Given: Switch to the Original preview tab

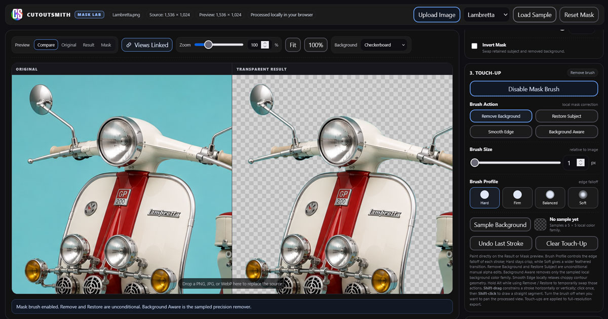Looking at the screenshot, I should (x=69, y=45).
